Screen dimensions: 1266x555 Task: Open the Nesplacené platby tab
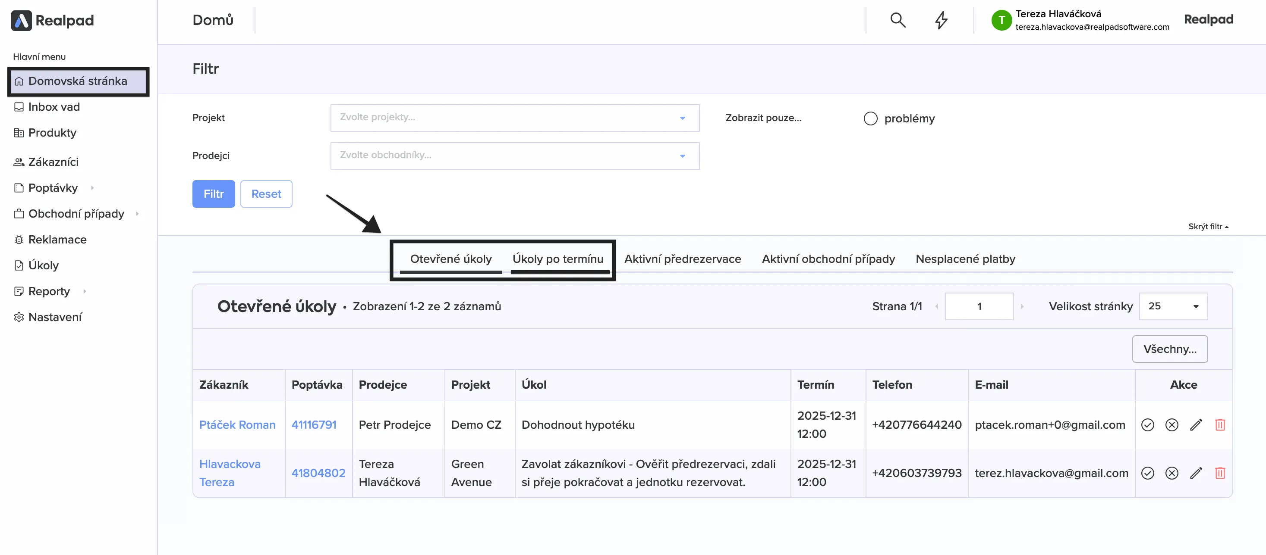(x=965, y=259)
